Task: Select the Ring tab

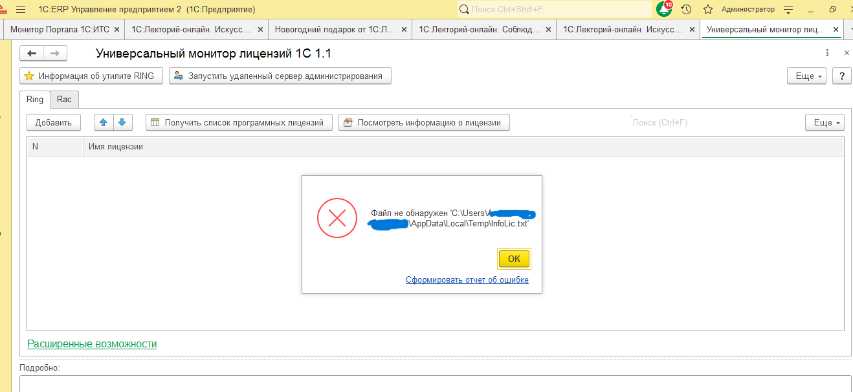Action: click(35, 99)
